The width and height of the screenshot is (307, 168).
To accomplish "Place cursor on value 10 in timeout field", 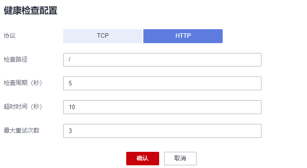I will click(72, 107).
